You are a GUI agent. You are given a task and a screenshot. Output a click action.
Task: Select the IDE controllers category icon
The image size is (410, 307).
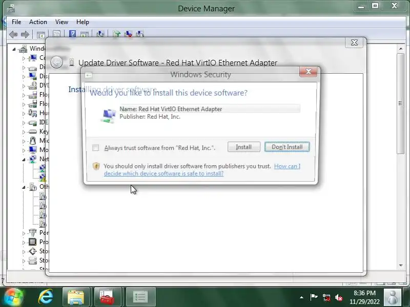[x=33, y=122]
